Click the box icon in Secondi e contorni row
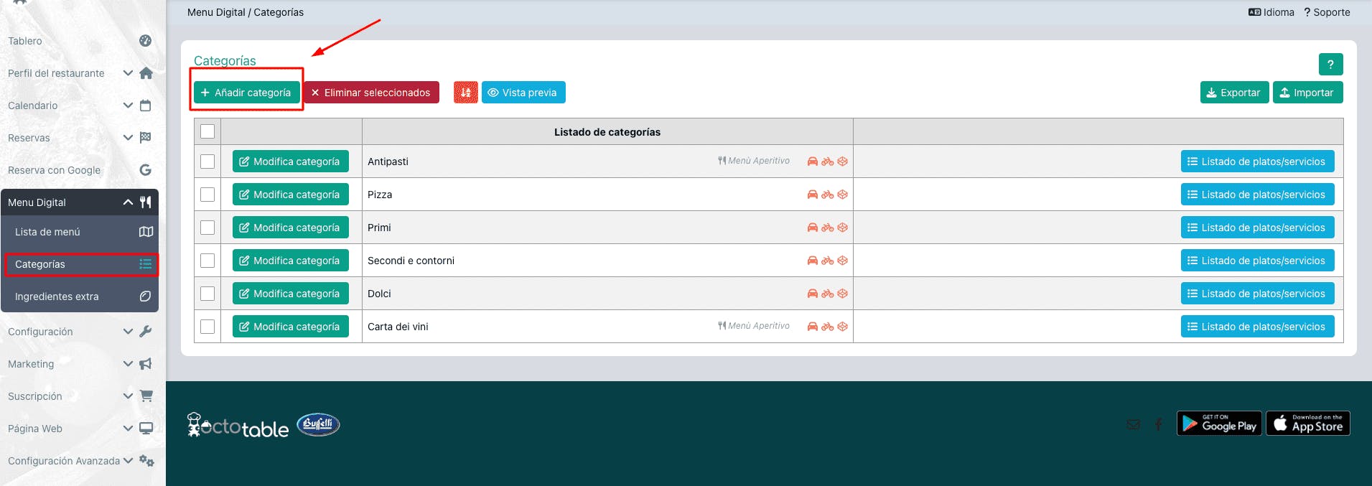Image resolution: width=1372 pixels, height=486 pixels. point(843,261)
